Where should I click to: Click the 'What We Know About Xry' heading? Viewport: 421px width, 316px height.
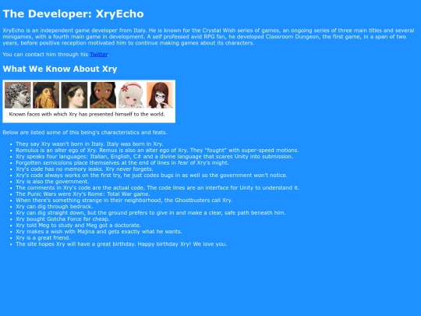[60, 69]
